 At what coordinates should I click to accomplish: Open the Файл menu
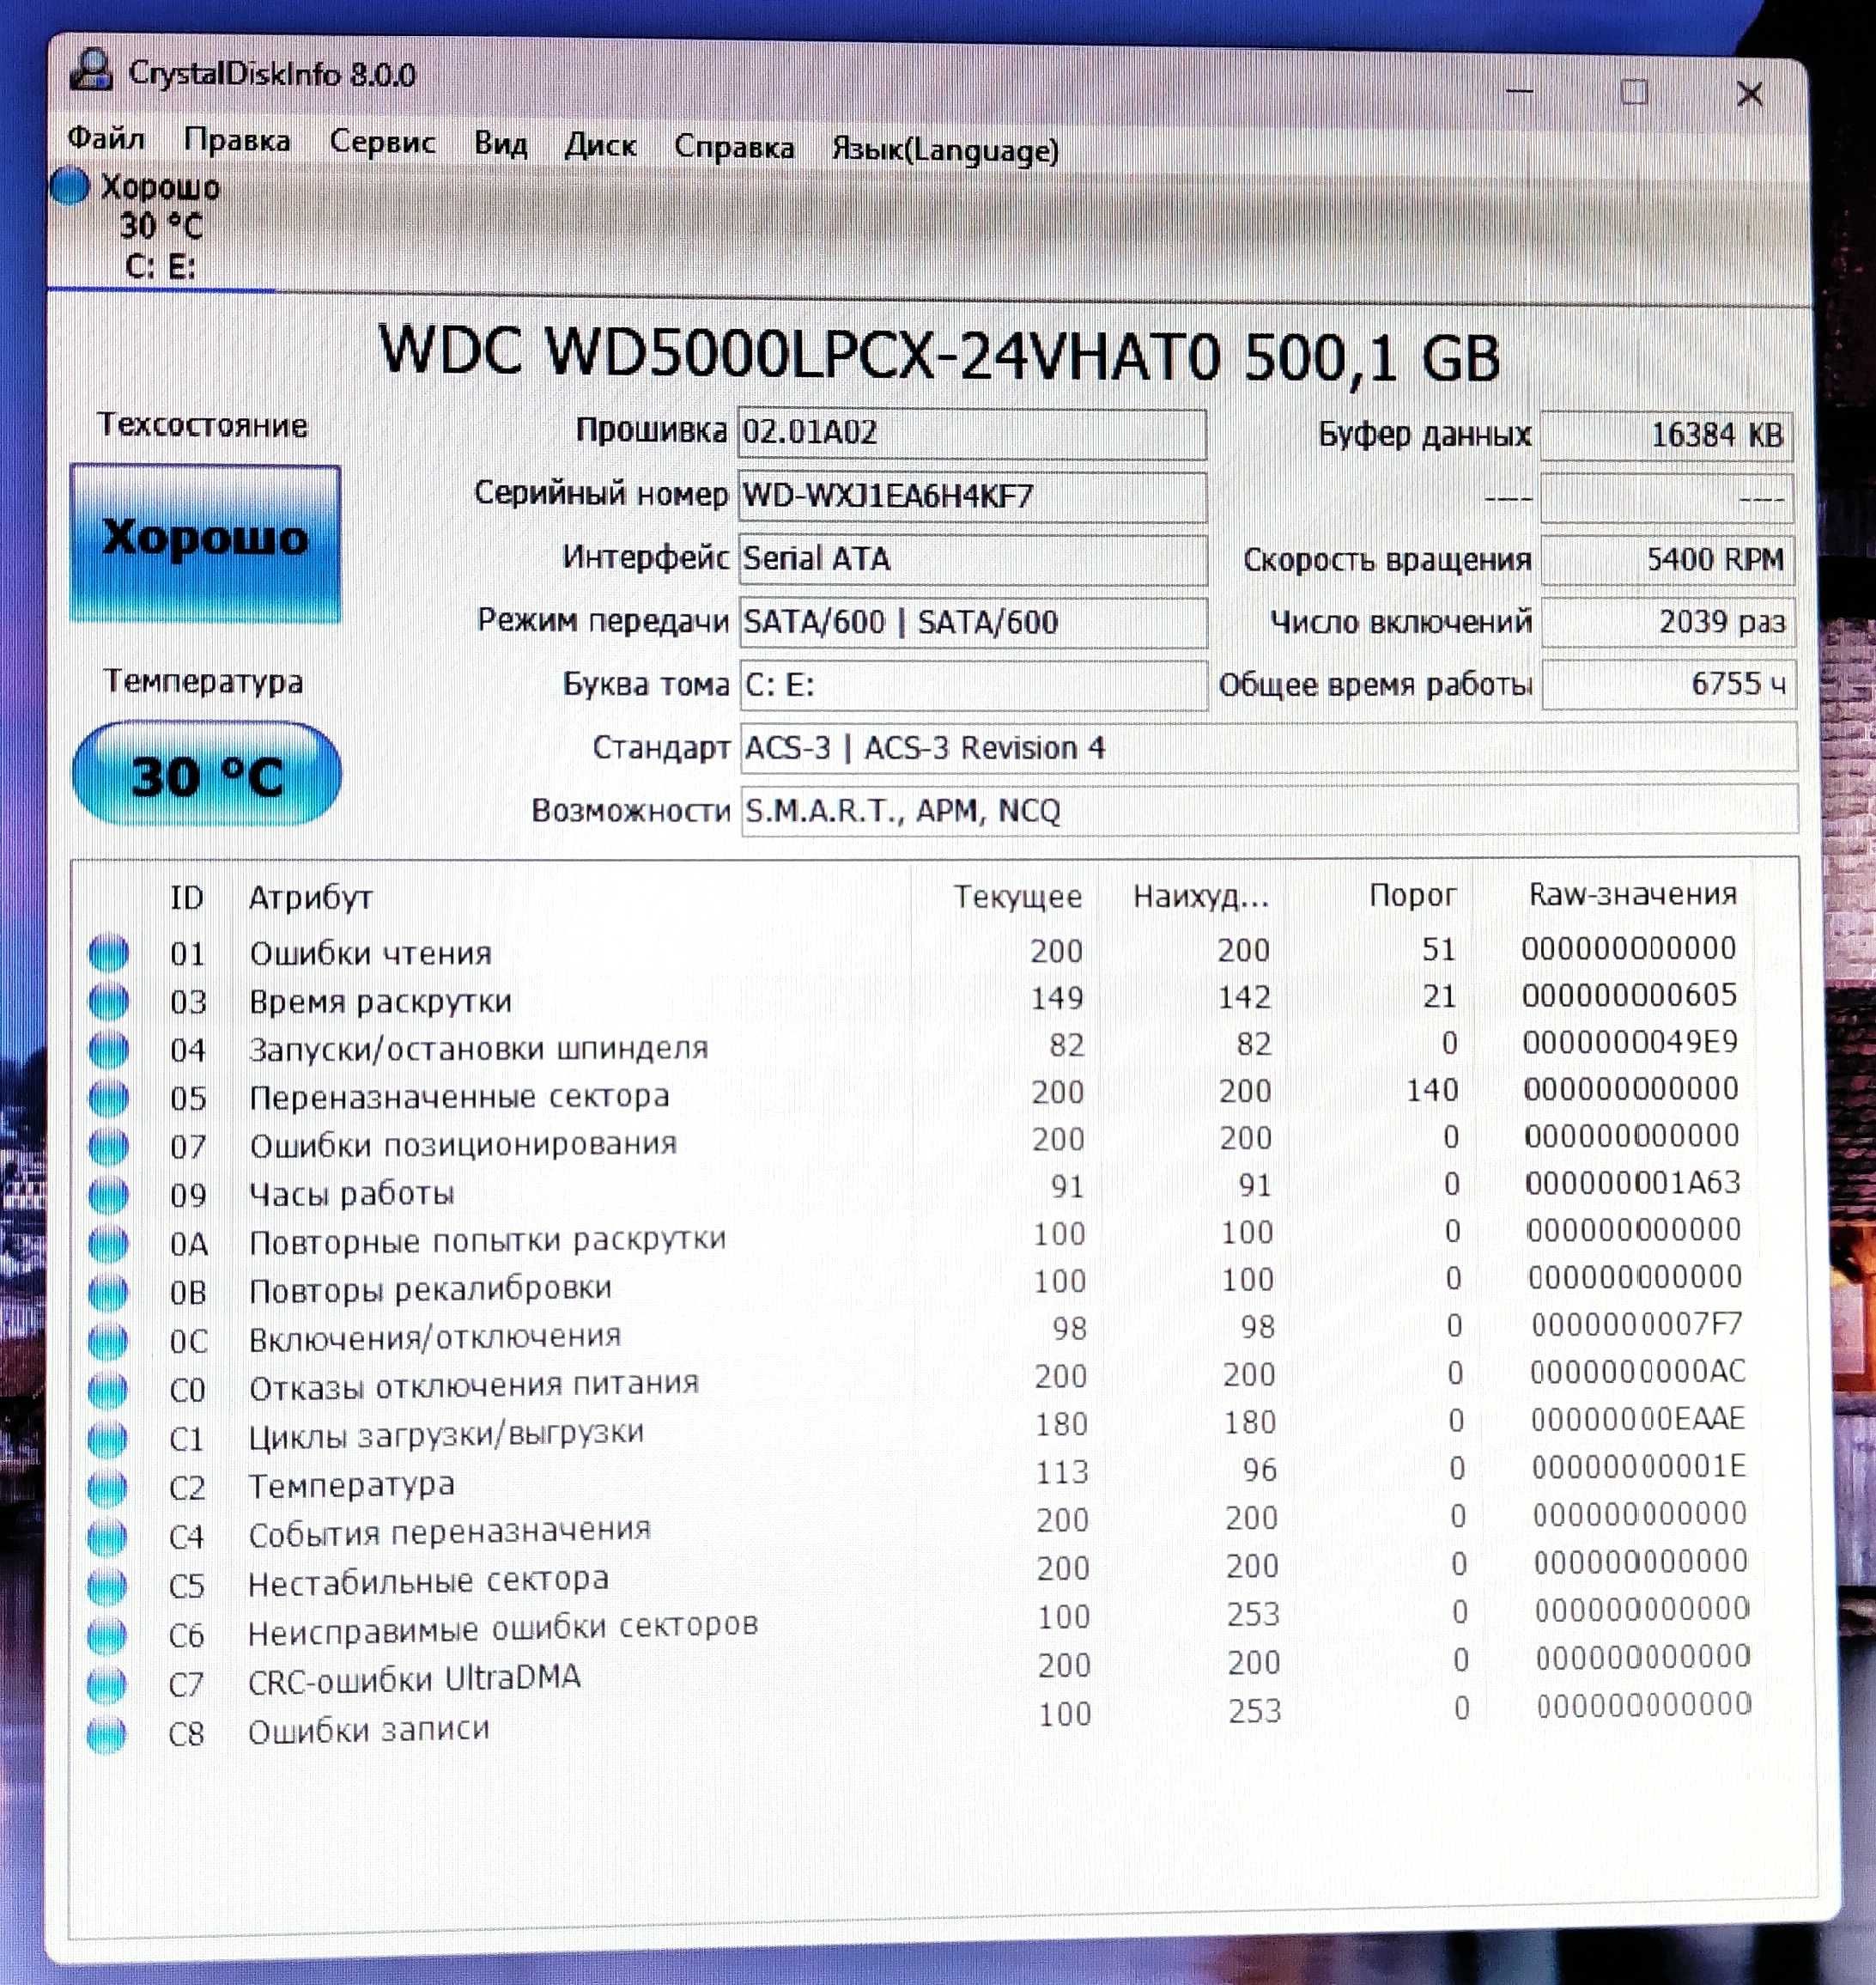click(x=106, y=138)
